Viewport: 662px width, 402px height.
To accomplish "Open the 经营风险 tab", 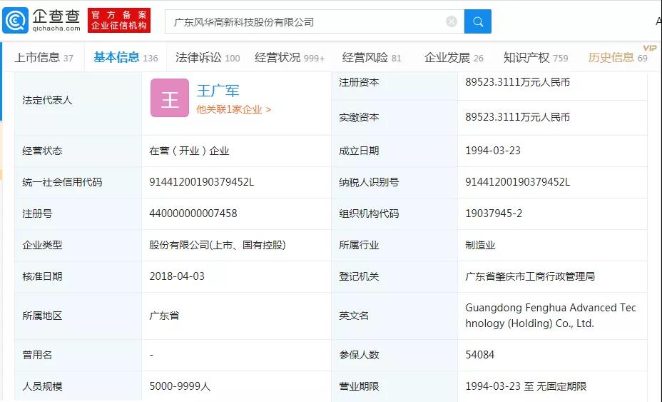I will pos(372,58).
